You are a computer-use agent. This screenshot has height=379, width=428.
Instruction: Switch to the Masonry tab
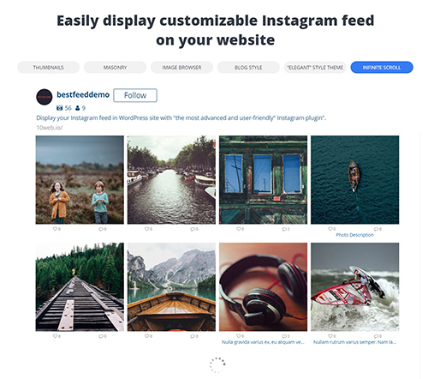pyautogui.click(x=115, y=68)
